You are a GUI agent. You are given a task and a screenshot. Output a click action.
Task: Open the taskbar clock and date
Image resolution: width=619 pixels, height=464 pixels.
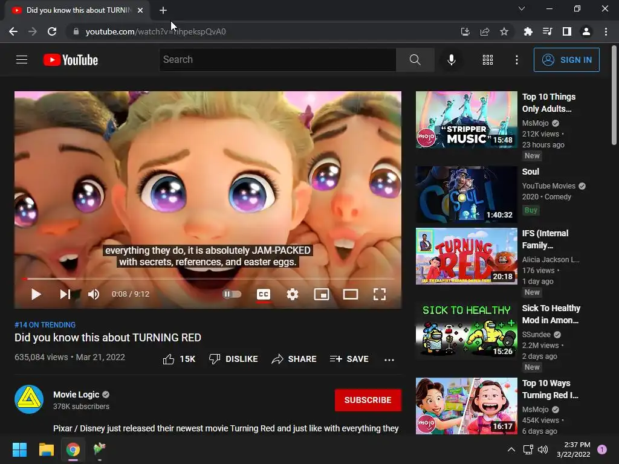pyautogui.click(x=573, y=449)
